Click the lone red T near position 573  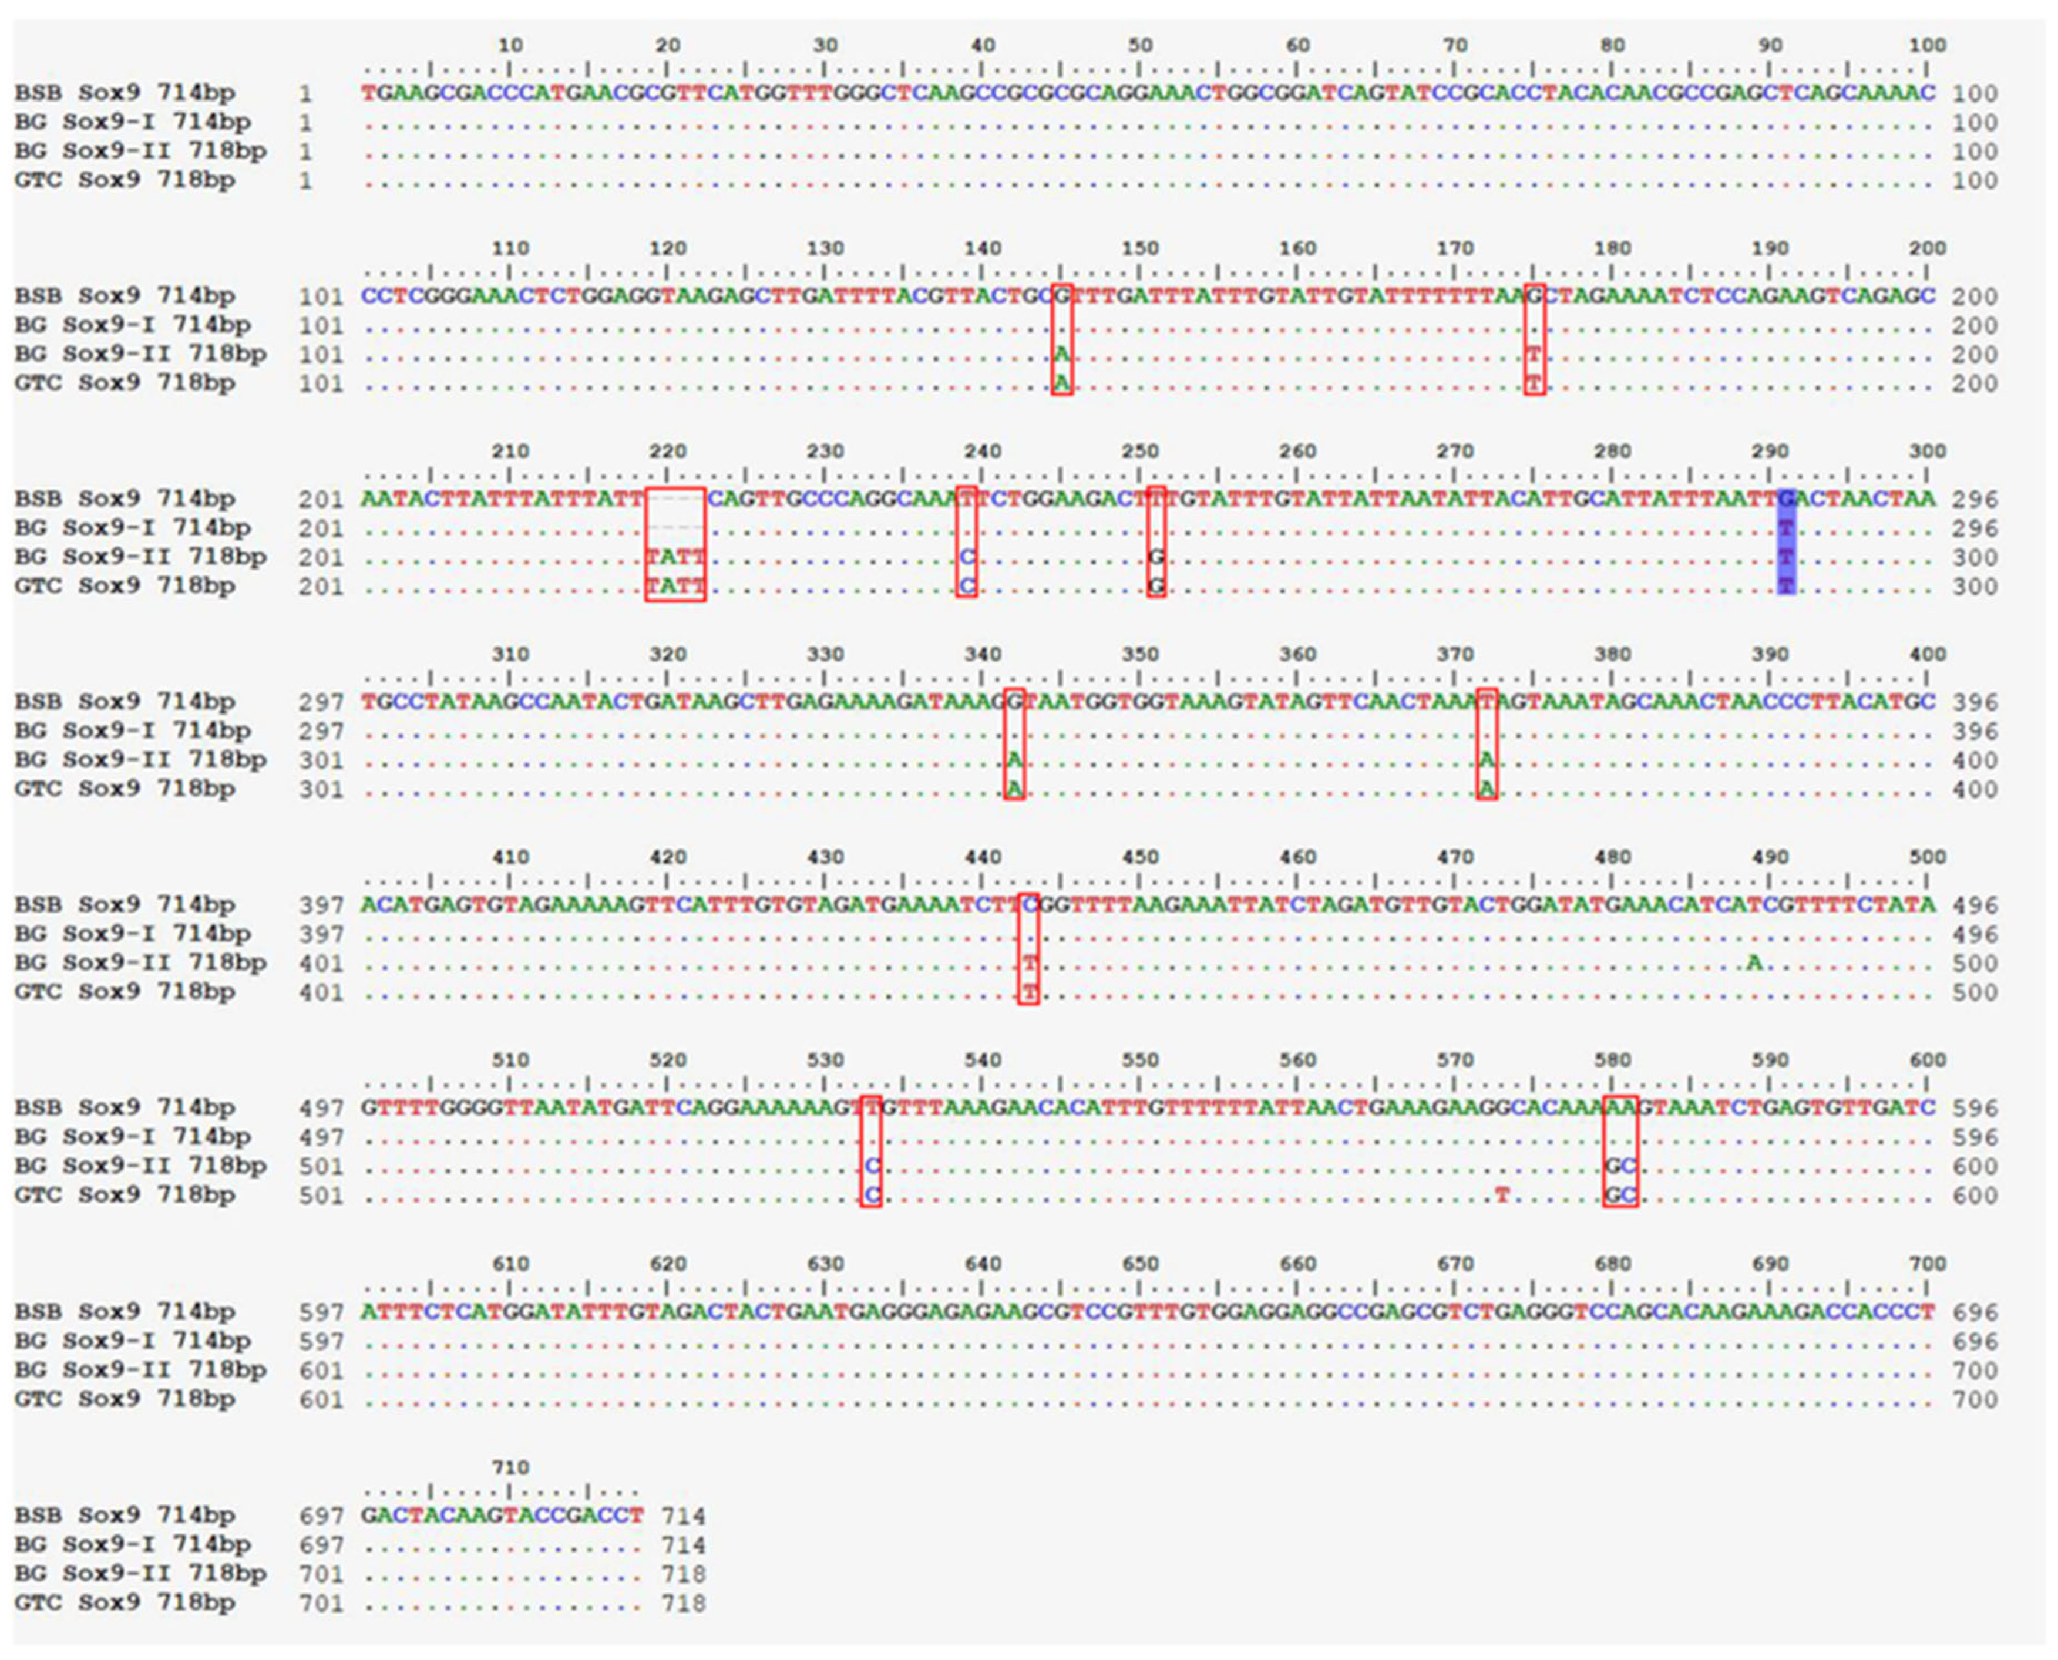(1501, 1194)
